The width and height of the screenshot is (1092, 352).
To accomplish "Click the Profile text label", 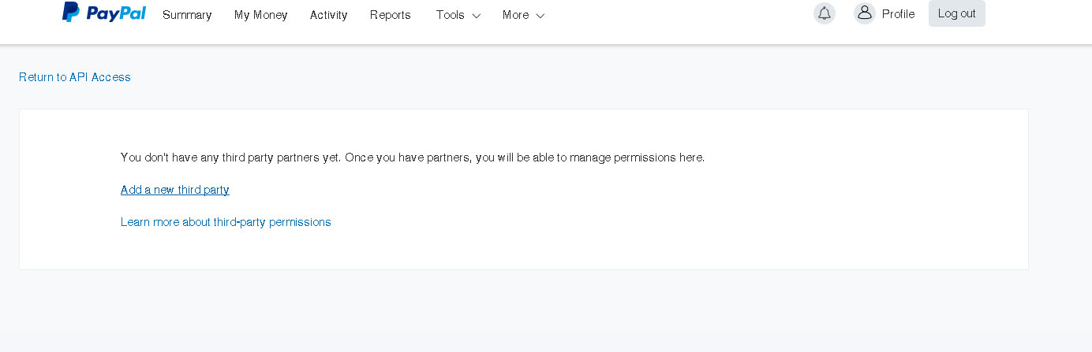I will (x=898, y=14).
